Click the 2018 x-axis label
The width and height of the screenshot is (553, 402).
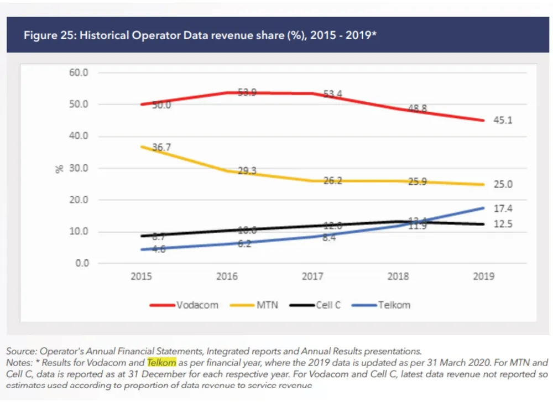[398, 276]
